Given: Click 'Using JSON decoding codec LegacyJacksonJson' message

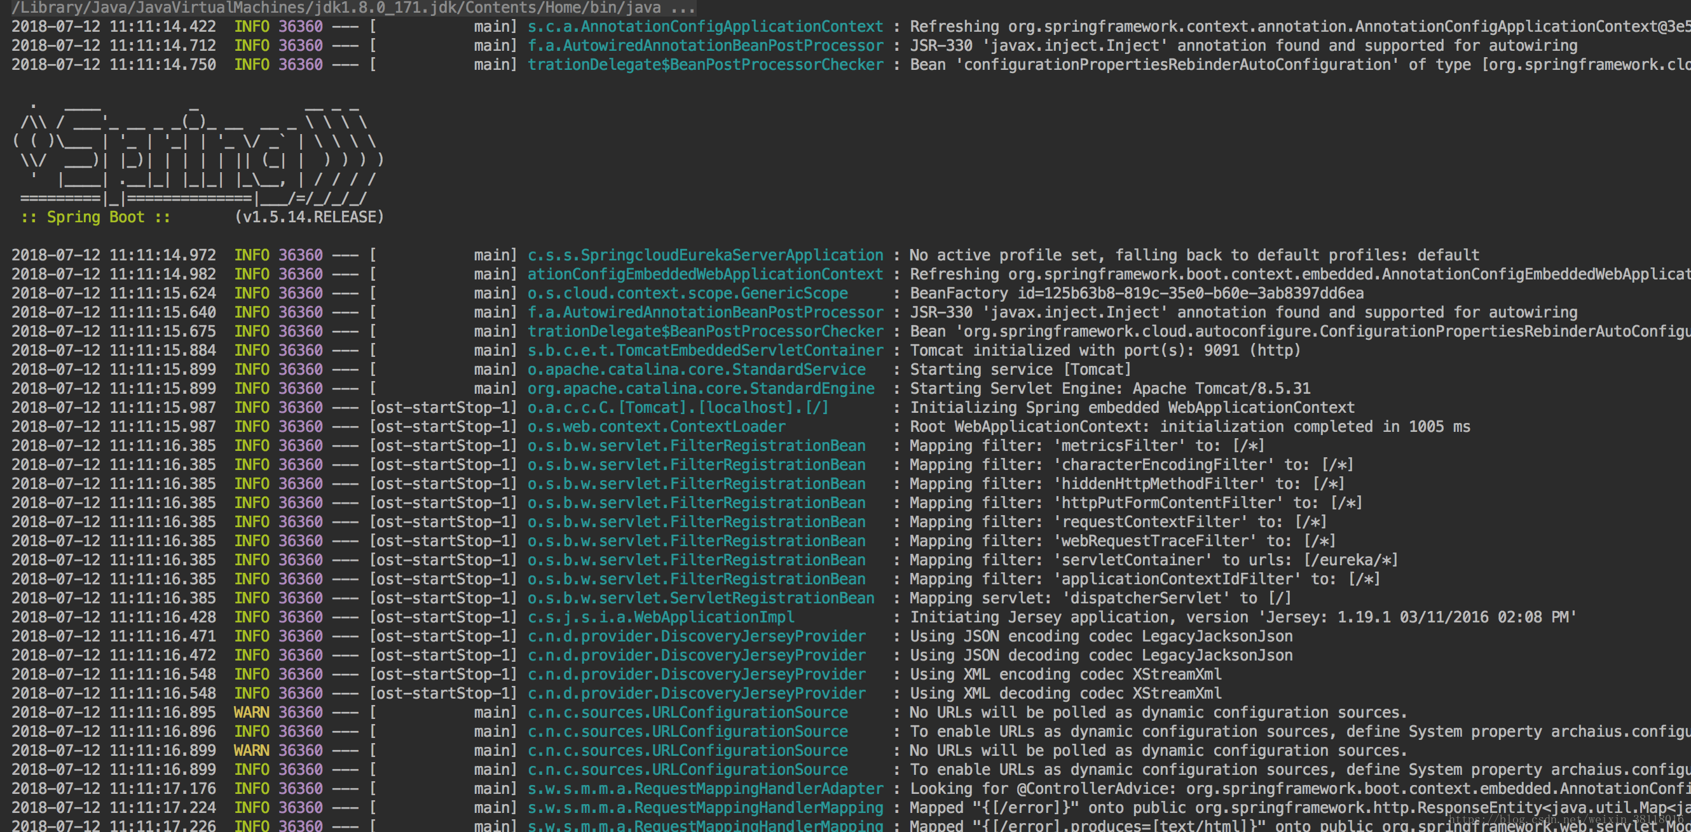Looking at the screenshot, I should point(1101,654).
